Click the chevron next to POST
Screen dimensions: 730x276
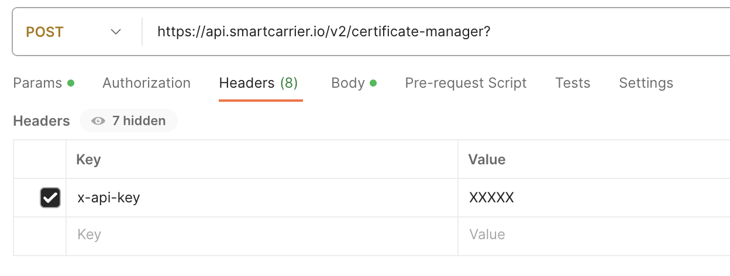tap(116, 32)
